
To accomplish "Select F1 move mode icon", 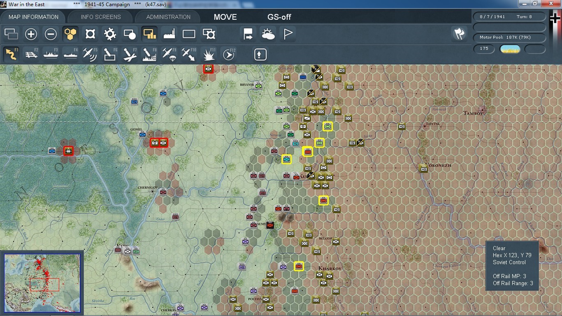I will (x=11, y=54).
